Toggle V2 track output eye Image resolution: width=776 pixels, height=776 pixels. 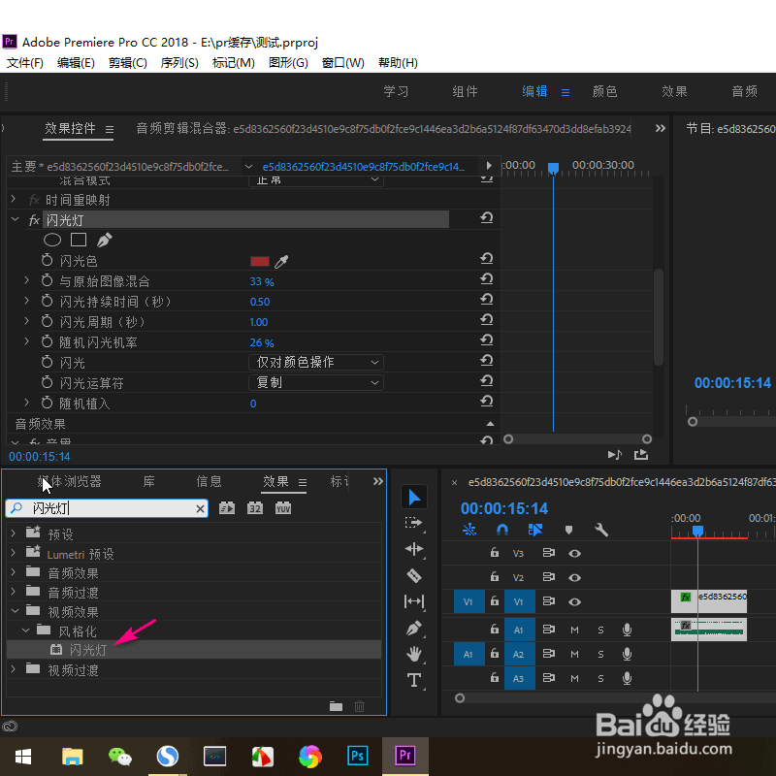574,577
